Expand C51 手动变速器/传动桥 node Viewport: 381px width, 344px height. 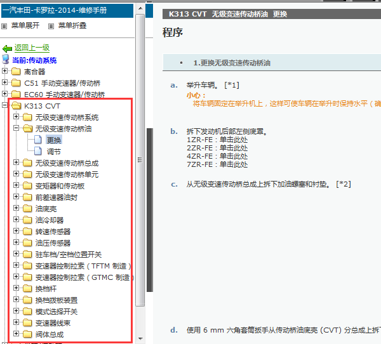pos(4,82)
